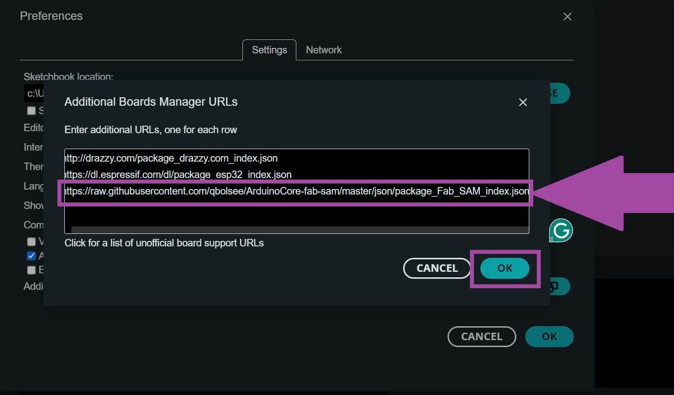The height and width of the screenshot is (395, 674).
Task: Close the Preferences window with X
Action: 567,16
